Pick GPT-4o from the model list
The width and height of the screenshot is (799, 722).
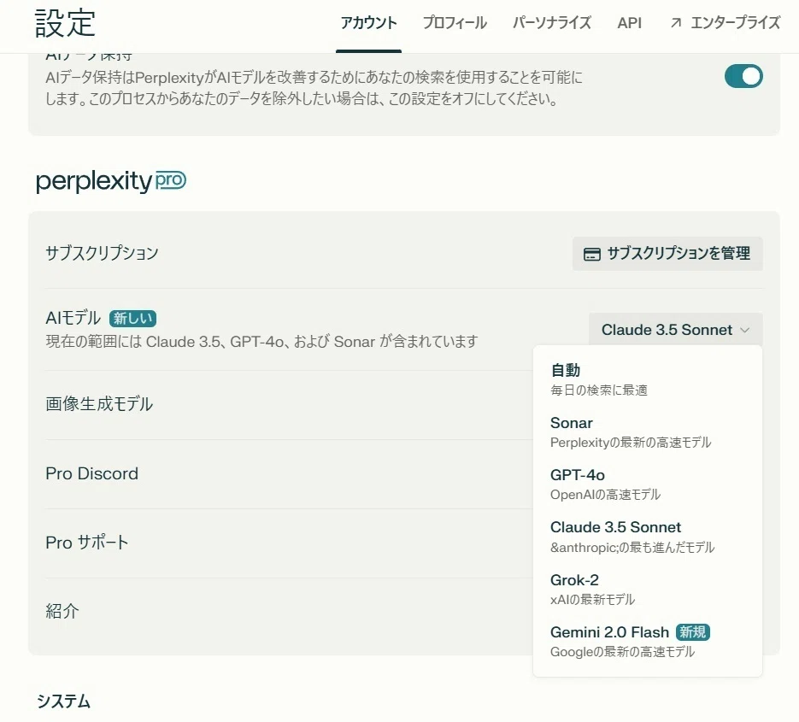point(647,484)
